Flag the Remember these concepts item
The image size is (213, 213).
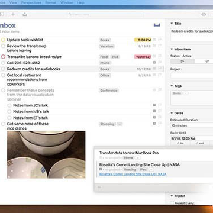[x=160, y=90]
